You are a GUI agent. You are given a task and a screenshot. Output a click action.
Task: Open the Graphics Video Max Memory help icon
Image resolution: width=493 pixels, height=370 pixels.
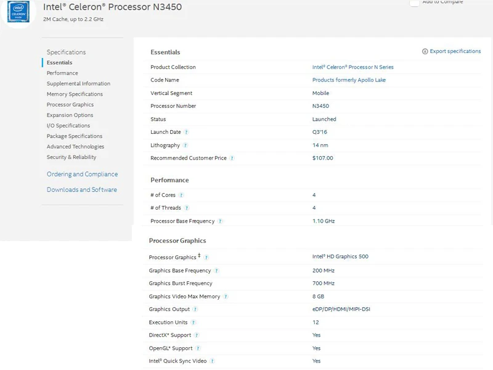(226, 297)
